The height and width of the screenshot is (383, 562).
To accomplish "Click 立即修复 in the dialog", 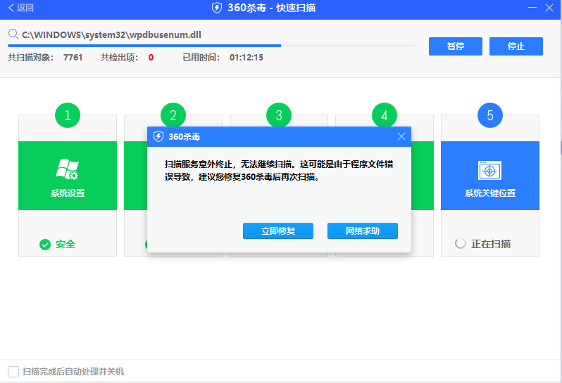I will (278, 231).
